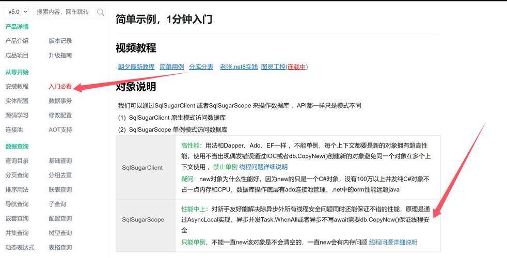The width and height of the screenshot is (507, 258).
Task: Open the v5.0 version dropdown
Action: click(x=16, y=12)
